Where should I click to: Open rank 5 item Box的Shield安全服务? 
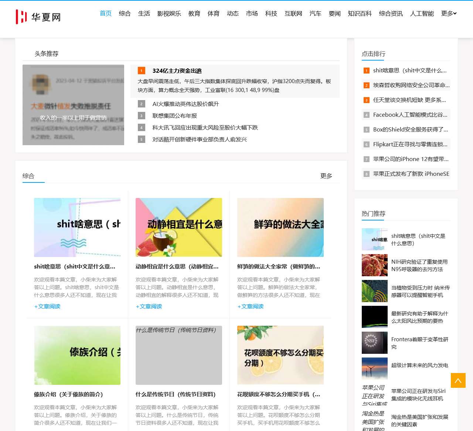click(x=411, y=129)
